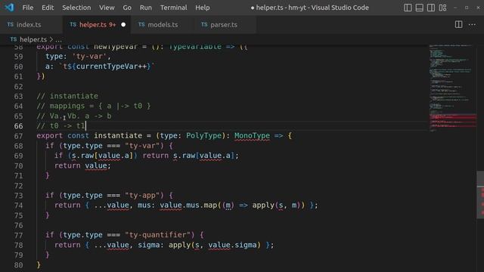484x272 pixels.
Task: Click the TS file icon in the breadcrumb
Action: click(x=14, y=39)
